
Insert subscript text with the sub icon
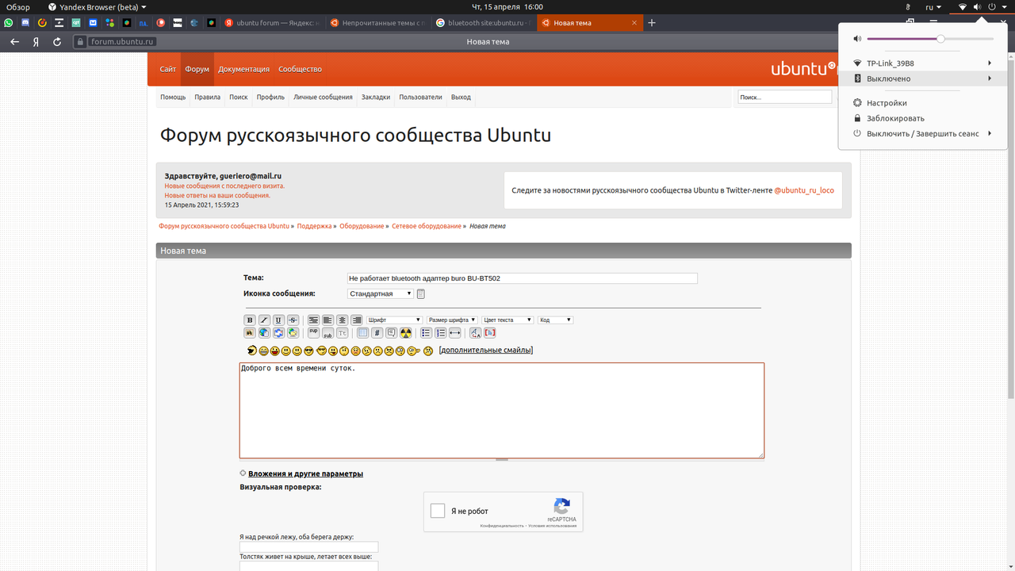(327, 333)
